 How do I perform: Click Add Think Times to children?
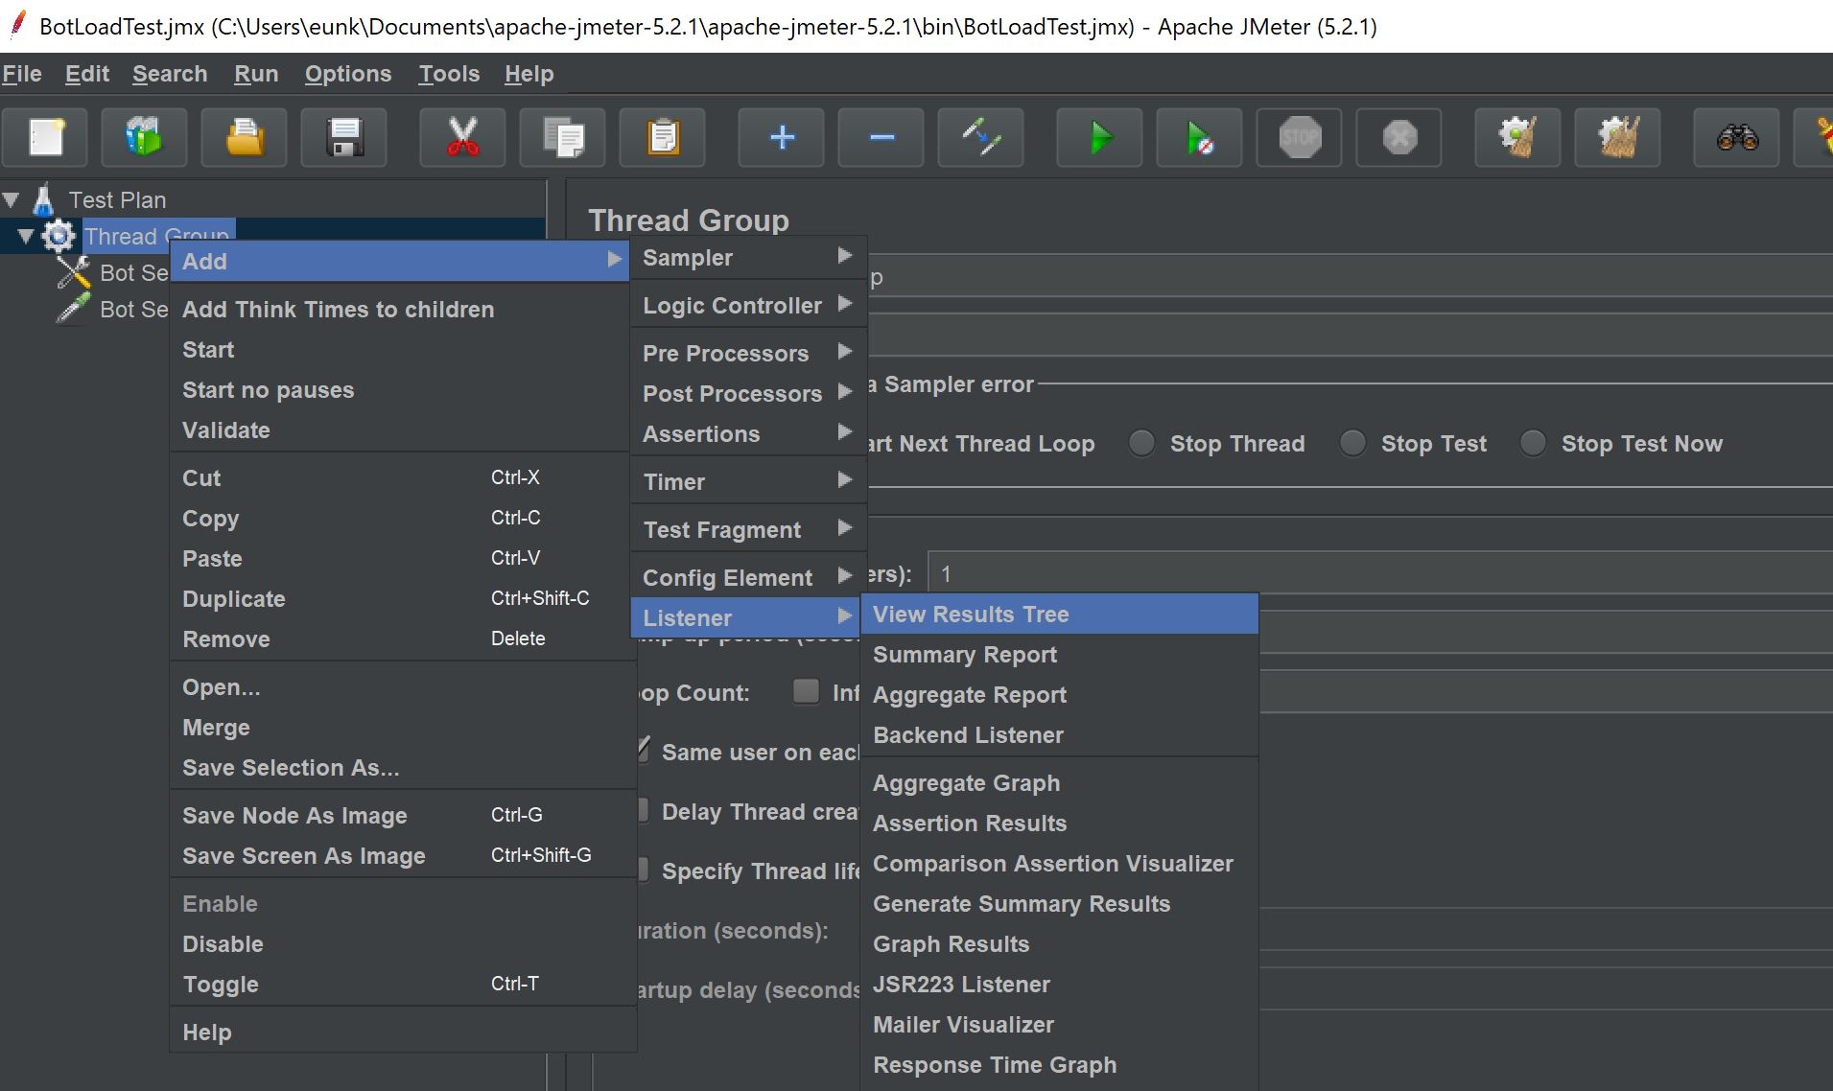pyautogui.click(x=400, y=309)
